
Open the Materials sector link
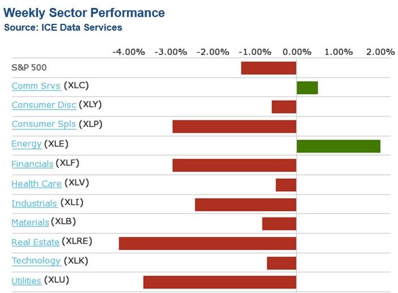click(x=30, y=222)
